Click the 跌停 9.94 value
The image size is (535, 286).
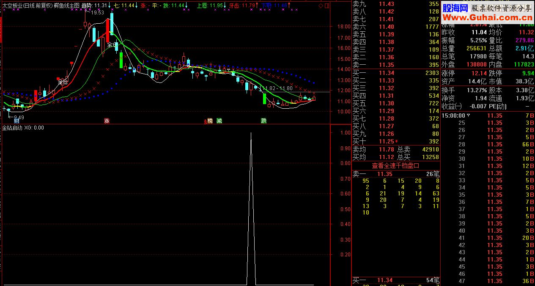pos(528,73)
